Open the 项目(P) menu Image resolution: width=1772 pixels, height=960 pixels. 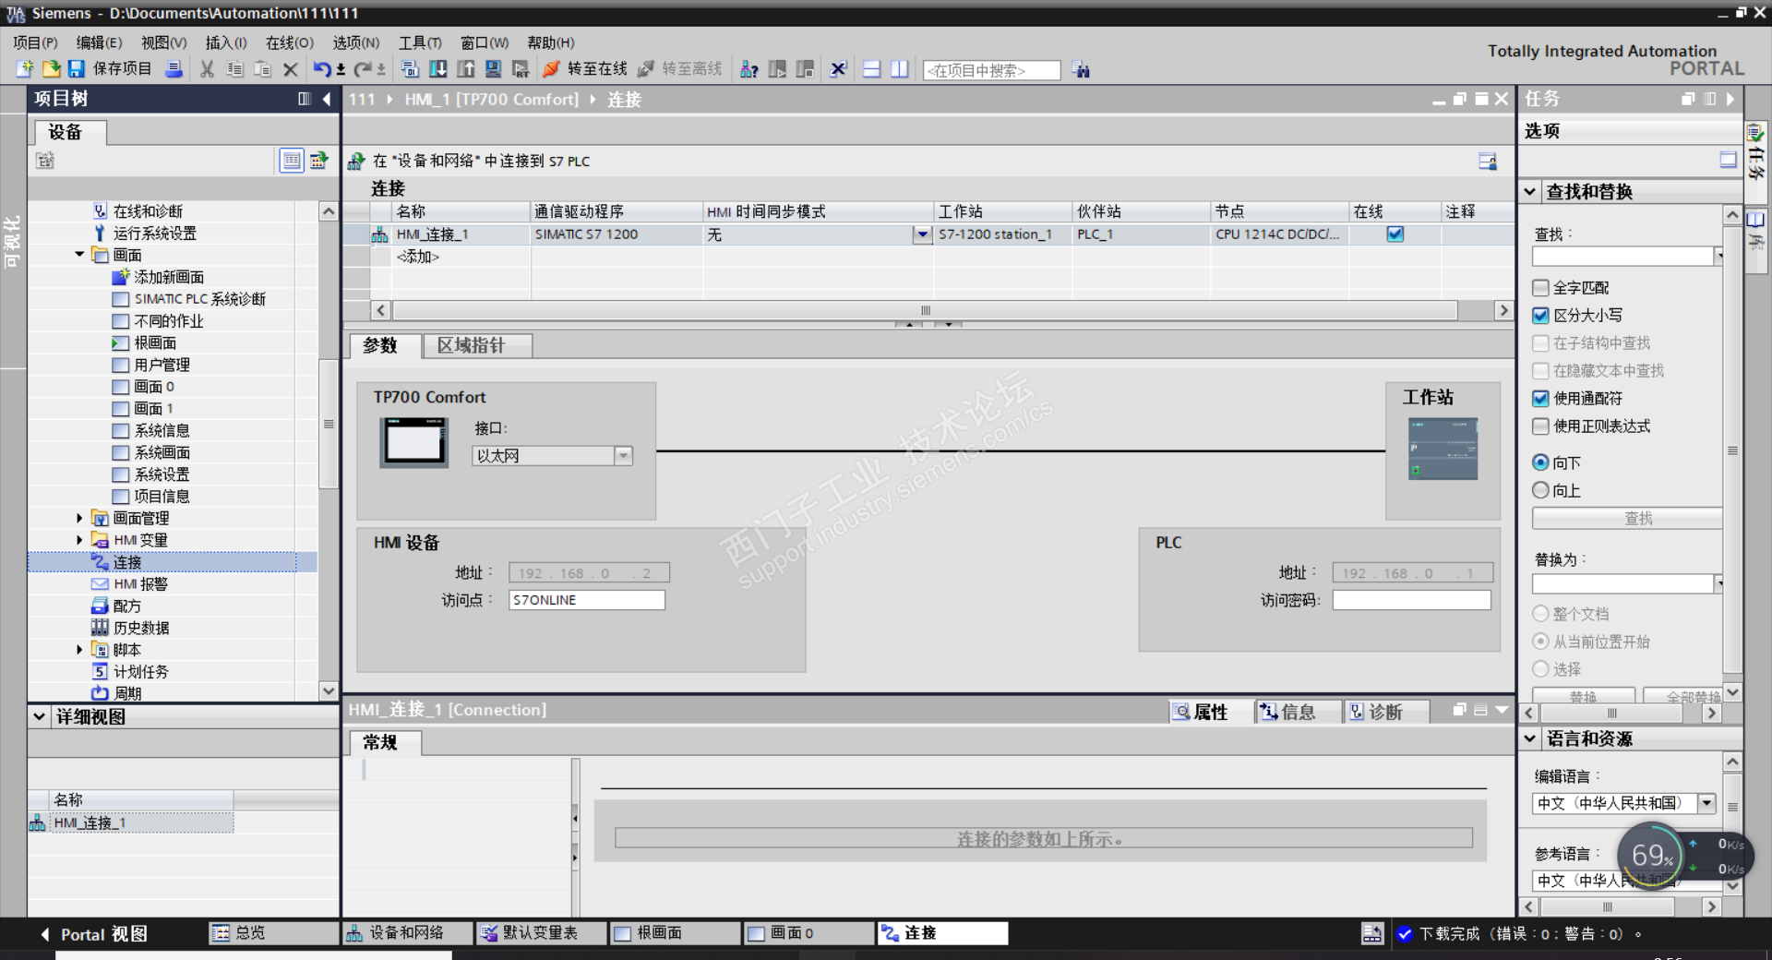click(35, 42)
